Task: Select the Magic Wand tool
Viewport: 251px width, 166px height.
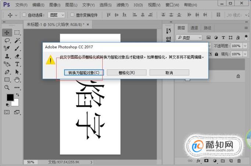Action: [17, 40]
